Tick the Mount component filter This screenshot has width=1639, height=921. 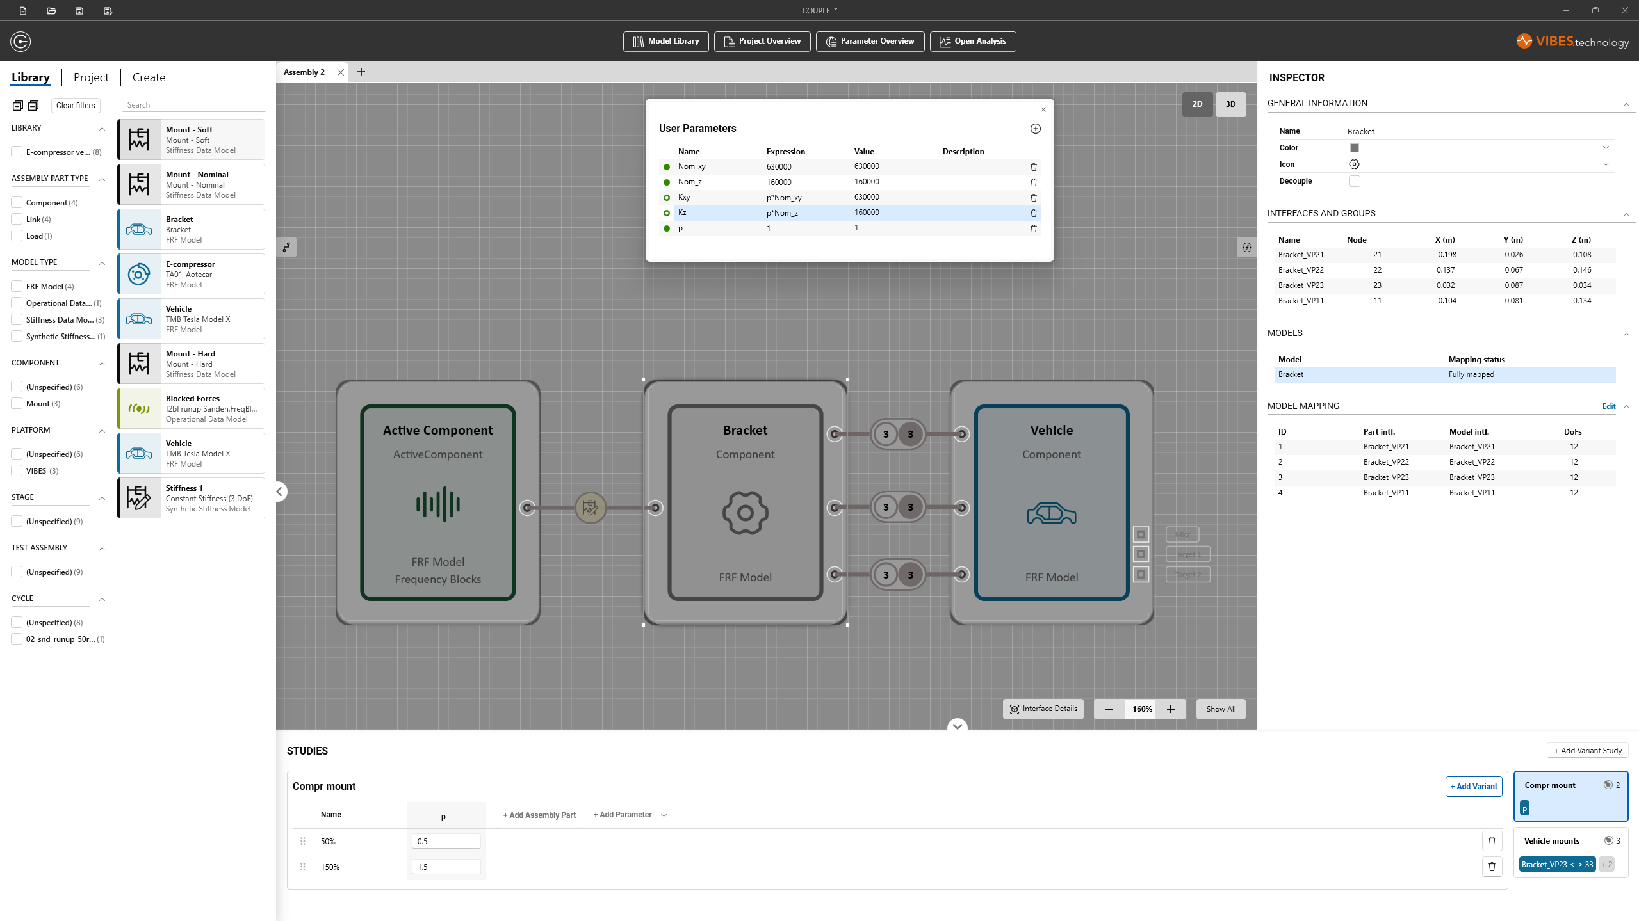click(17, 404)
